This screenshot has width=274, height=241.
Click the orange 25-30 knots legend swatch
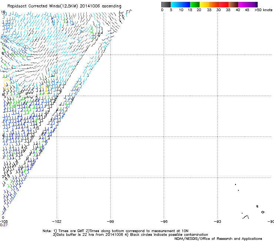click(214, 4)
